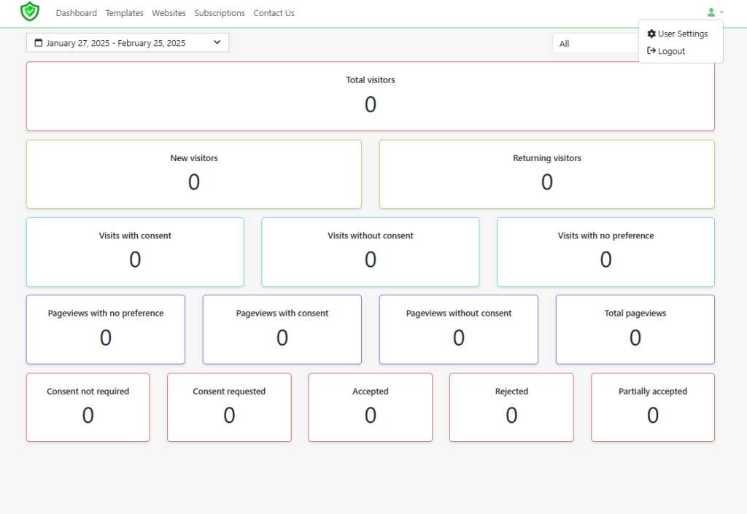Click the date range January 27 - February 25

click(x=128, y=43)
